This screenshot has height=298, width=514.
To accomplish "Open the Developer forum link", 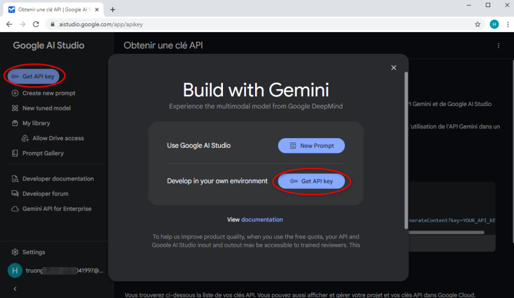I will [x=45, y=194].
